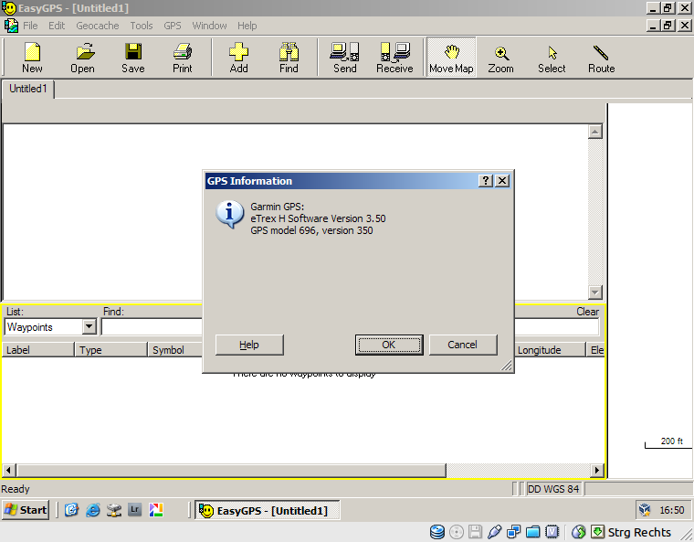Create a new file with New toolbar icon
Screen dimensions: 694x542
32,58
